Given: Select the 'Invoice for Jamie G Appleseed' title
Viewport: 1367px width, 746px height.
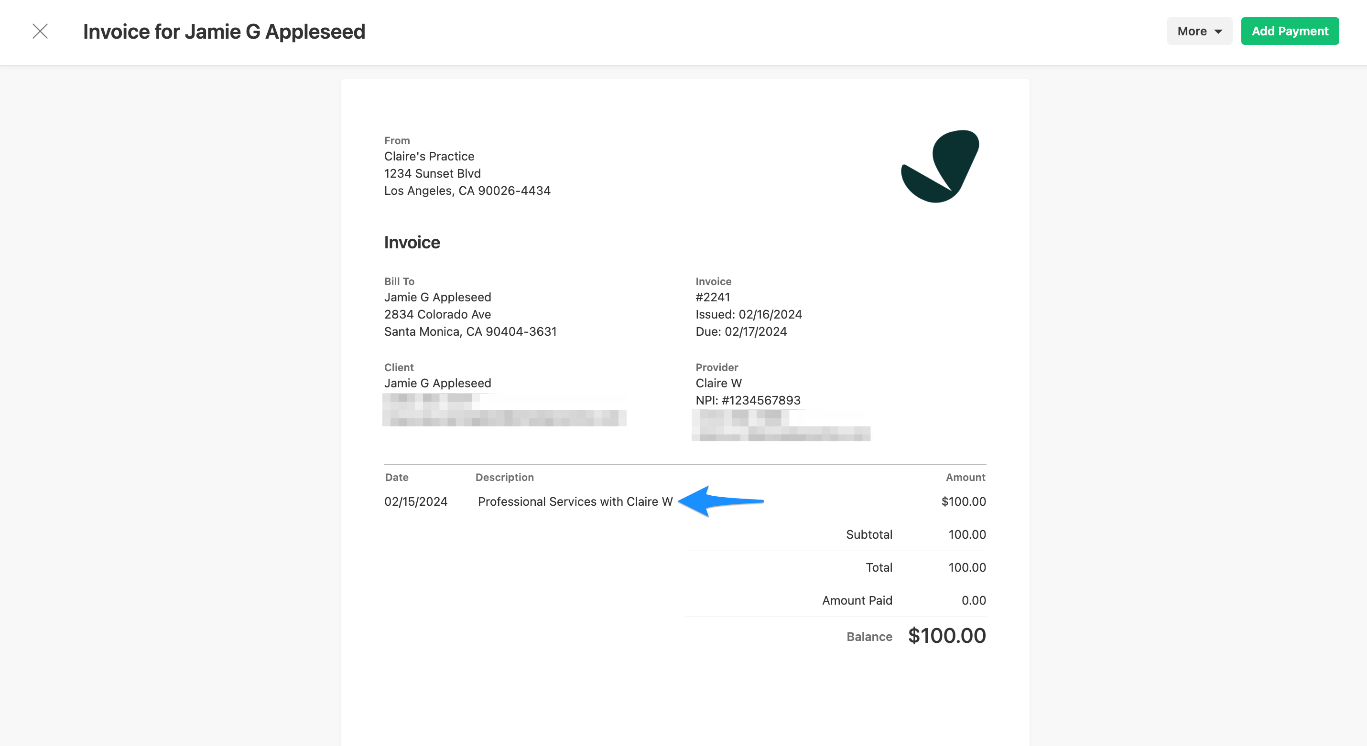Looking at the screenshot, I should 224,32.
